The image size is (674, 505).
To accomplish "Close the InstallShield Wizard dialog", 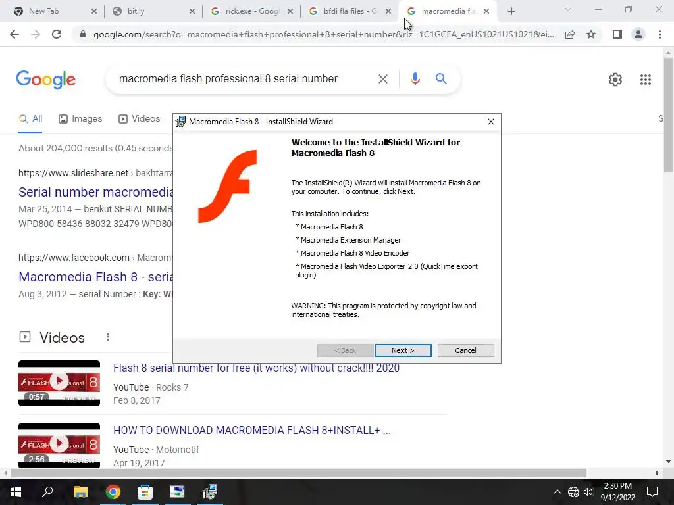I will click(x=491, y=122).
